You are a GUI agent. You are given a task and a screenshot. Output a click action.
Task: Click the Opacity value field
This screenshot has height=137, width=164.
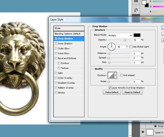pos(136,40)
